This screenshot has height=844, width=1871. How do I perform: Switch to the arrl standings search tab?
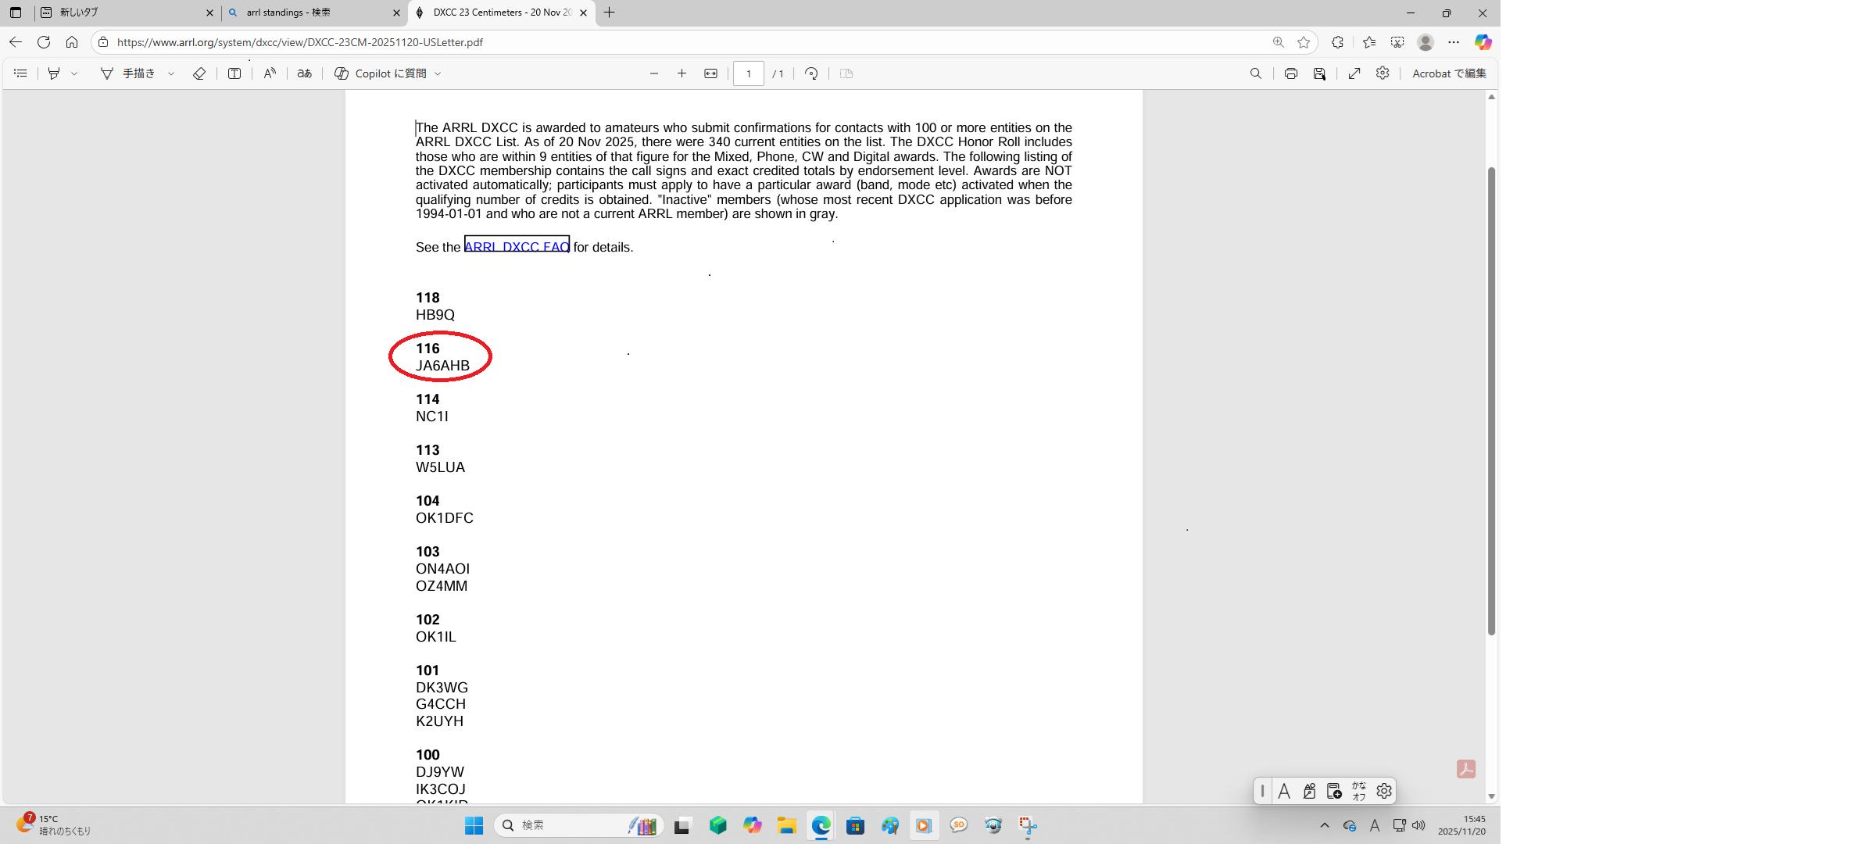[x=313, y=13]
